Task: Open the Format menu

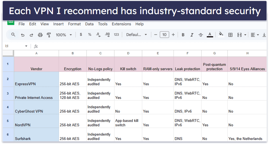Action: pyautogui.click(x=74, y=24)
